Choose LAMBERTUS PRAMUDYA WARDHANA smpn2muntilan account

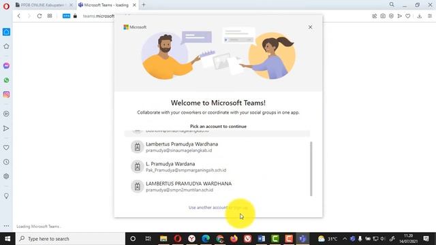click(217, 186)
